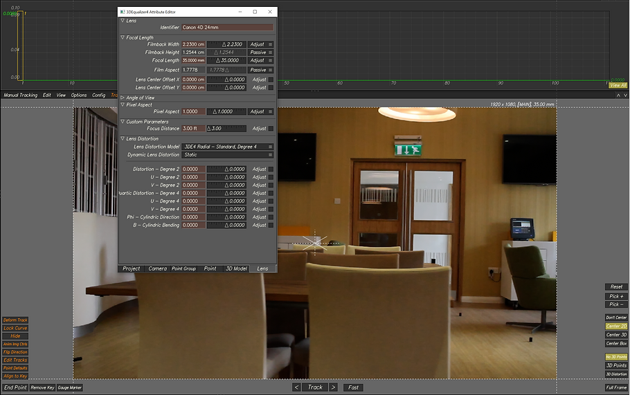Open the View menu
630x395 pixels.
(61, 95)
